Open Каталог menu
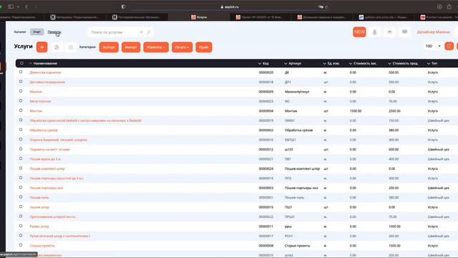 [20, 32]
